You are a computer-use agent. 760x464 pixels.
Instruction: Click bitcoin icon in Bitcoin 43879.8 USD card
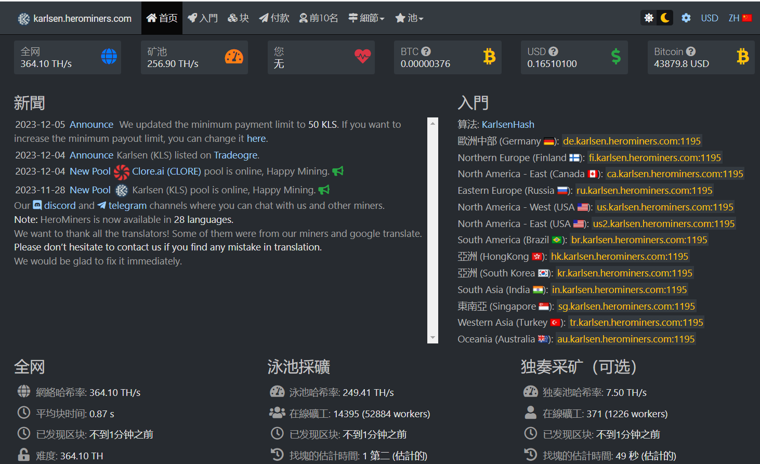coord(743,56)
